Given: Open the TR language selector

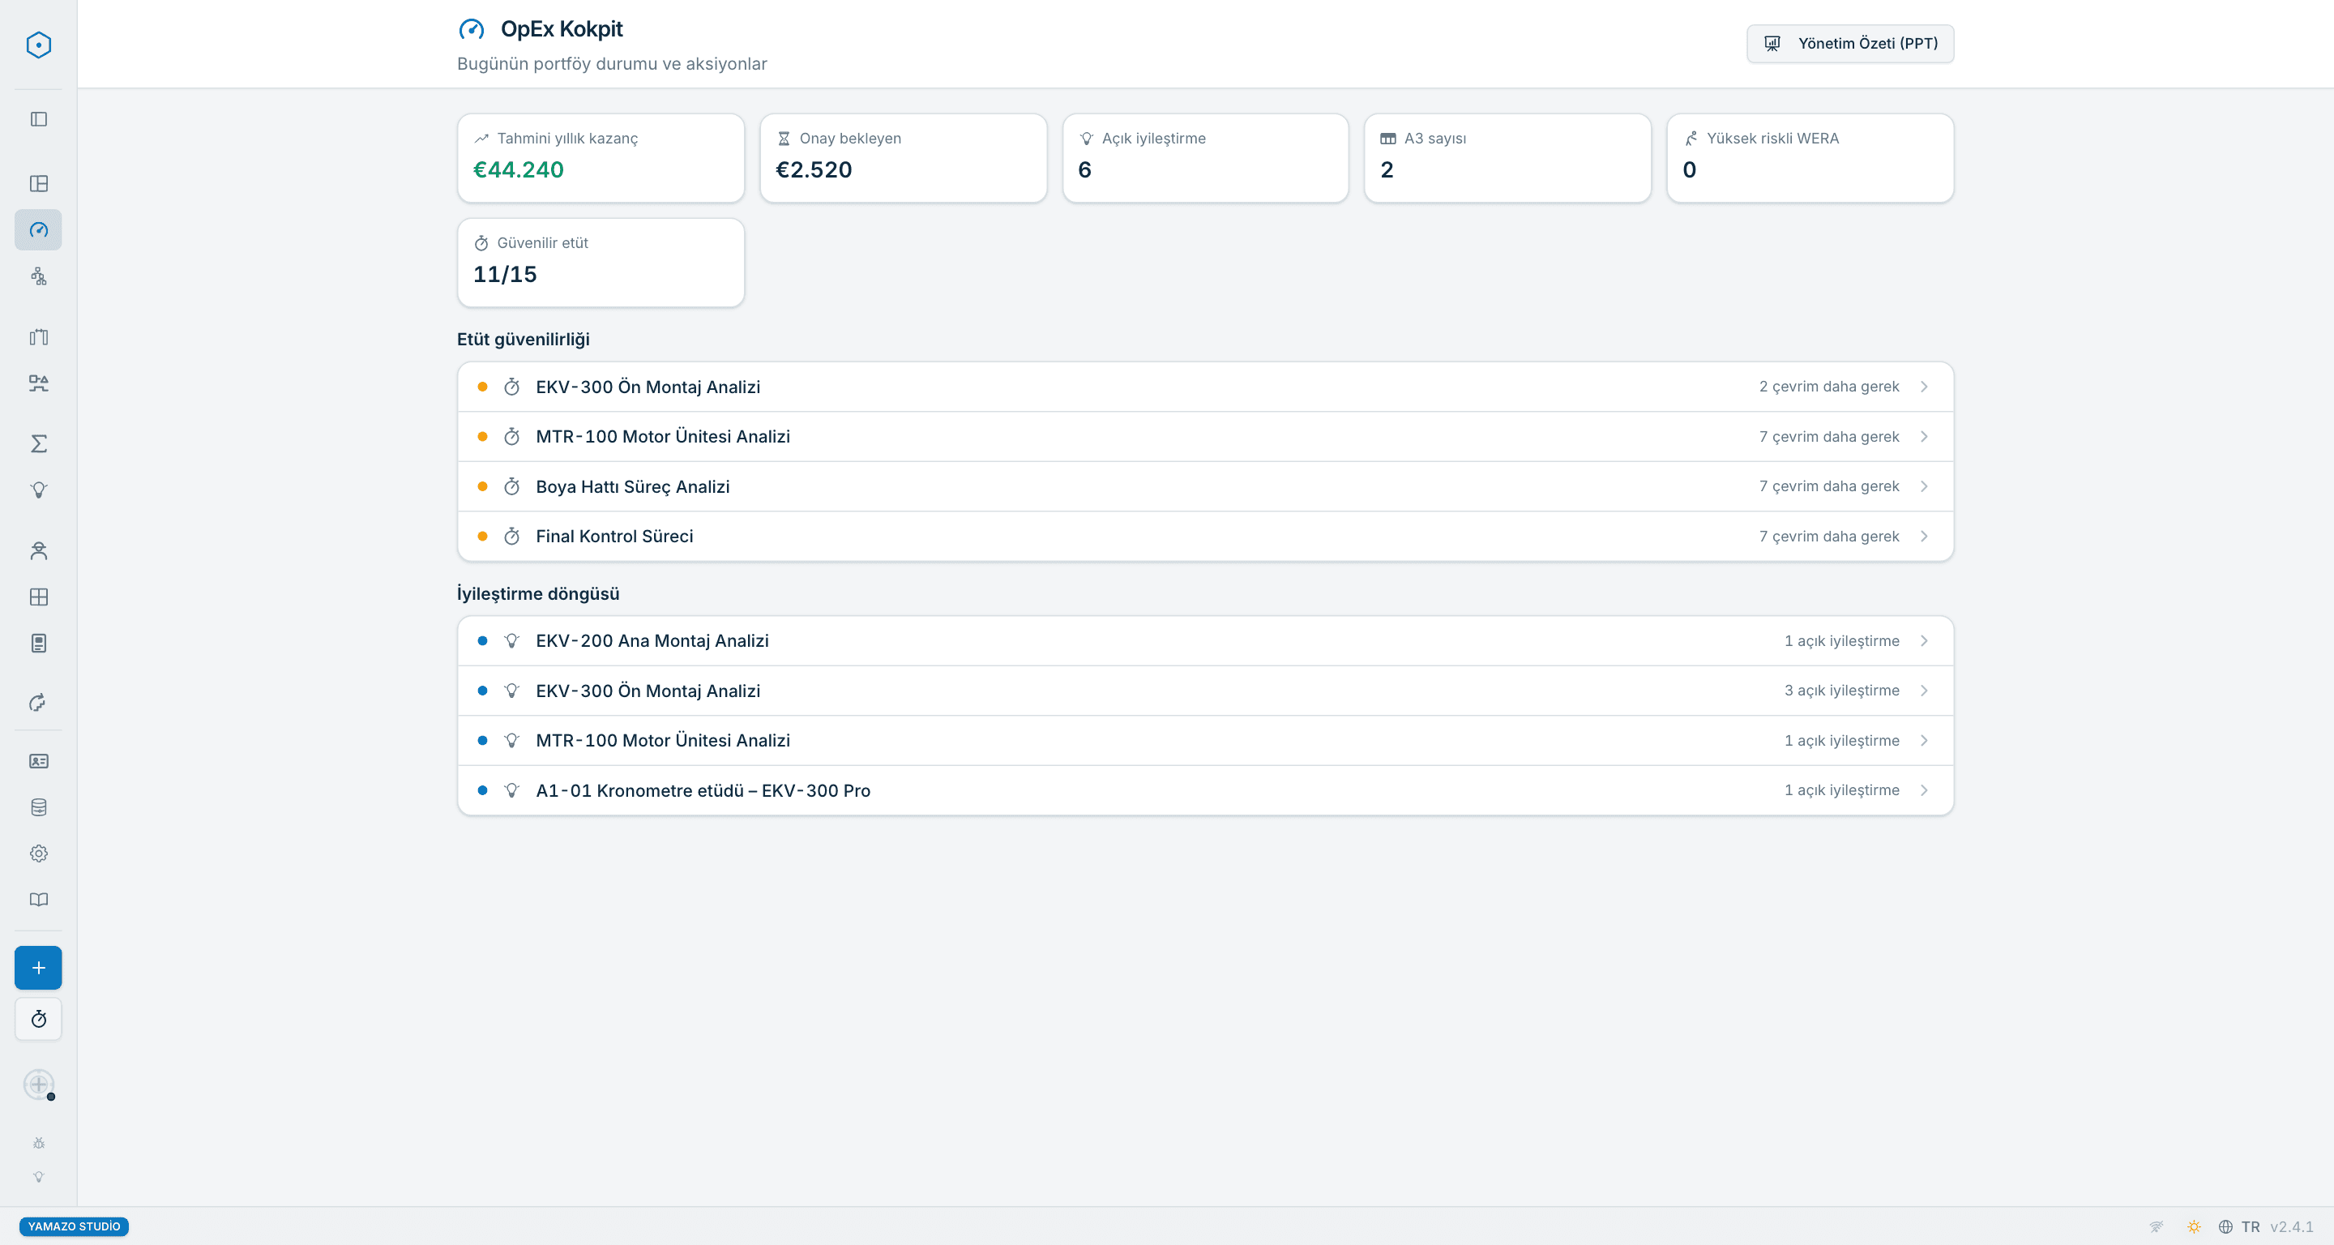Looking at the screenshot, I should click(2239, 1227).
